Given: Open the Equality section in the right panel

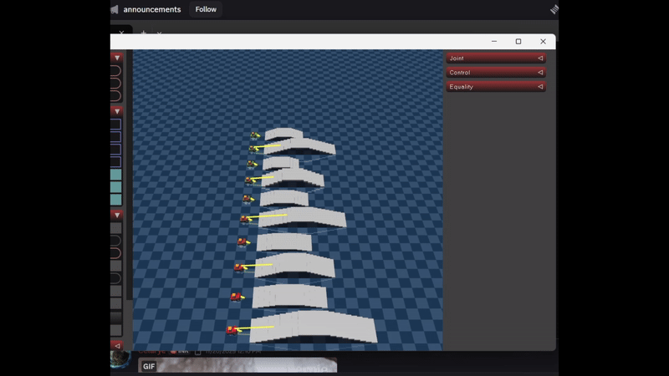Looking at the screenshot, I should tap(496, 87).
